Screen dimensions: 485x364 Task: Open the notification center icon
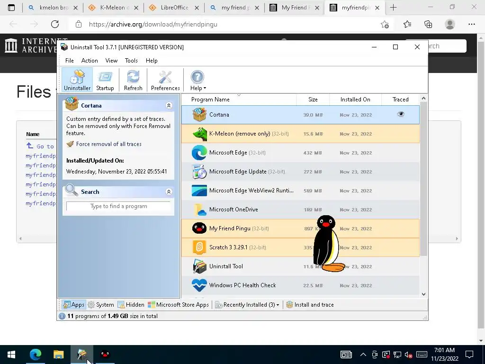(x=469, y=355)
